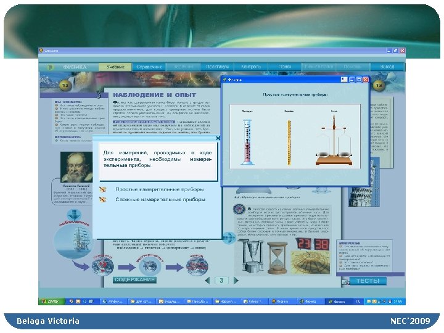Click the language indicator in the taskbar
444x333 pixels.
(x=358, y=302)
